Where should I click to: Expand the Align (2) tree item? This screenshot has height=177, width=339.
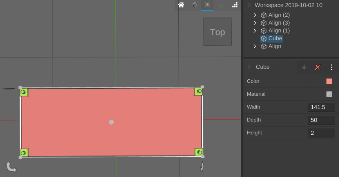(x=255, y=15)
